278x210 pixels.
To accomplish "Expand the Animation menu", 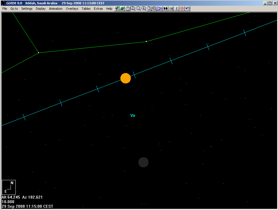I will coord(55,9).
